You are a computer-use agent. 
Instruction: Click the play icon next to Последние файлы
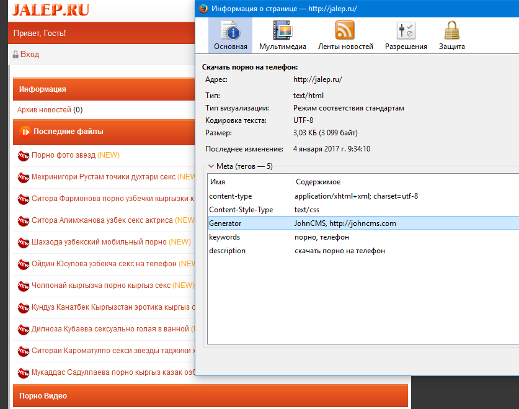[25, 132]
